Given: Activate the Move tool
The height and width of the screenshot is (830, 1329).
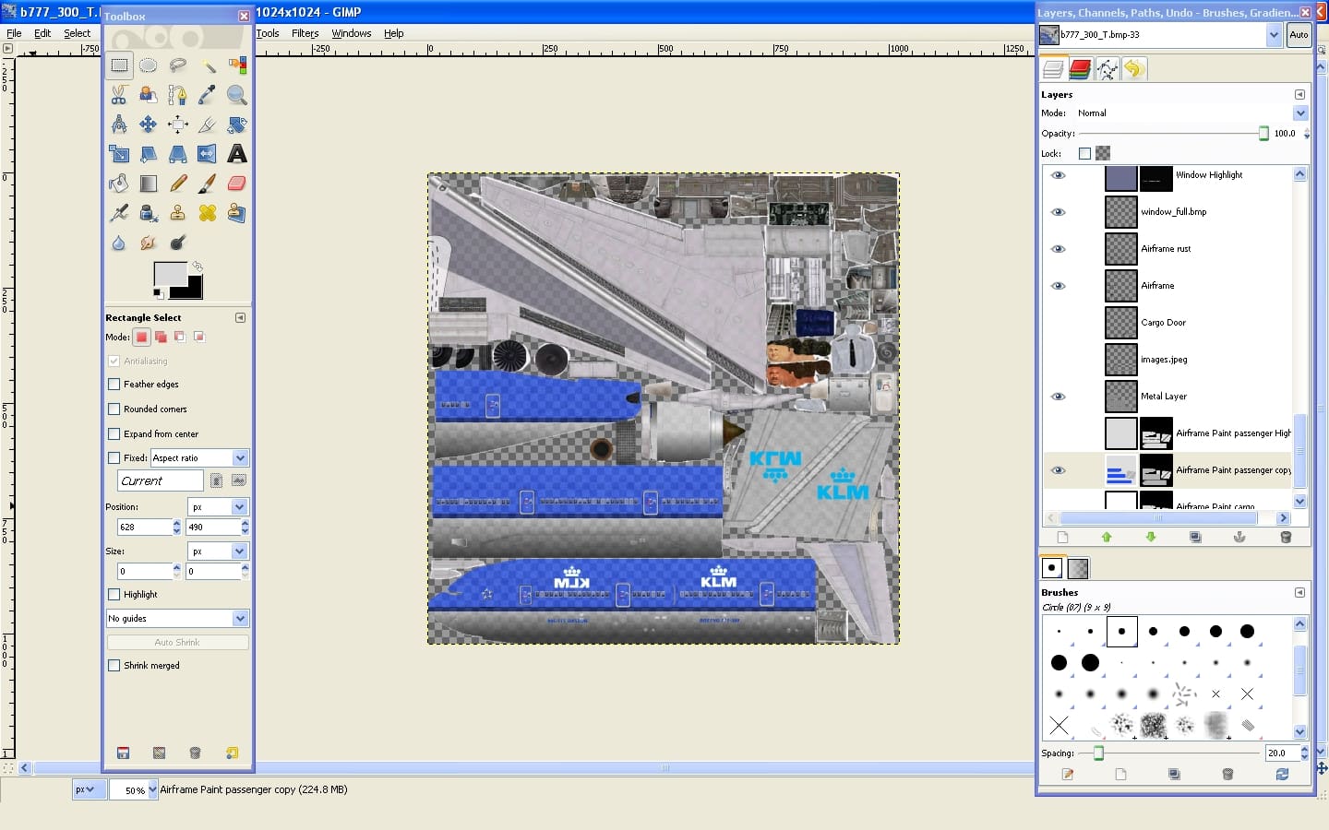Looking at the screenshot, I should tap(149, 125).
